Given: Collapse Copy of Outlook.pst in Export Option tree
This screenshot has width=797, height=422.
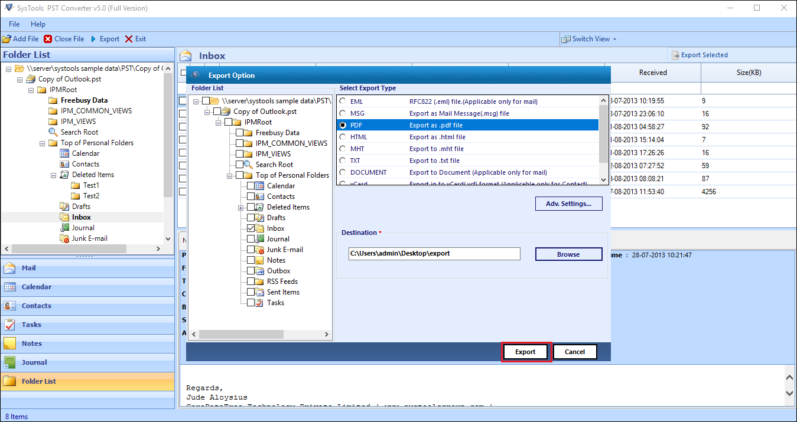Looking at the screenshot, I should (x=207, y=112).
